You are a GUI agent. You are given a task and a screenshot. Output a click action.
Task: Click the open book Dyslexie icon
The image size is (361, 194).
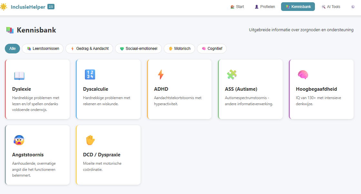click(x=19, y=75)
